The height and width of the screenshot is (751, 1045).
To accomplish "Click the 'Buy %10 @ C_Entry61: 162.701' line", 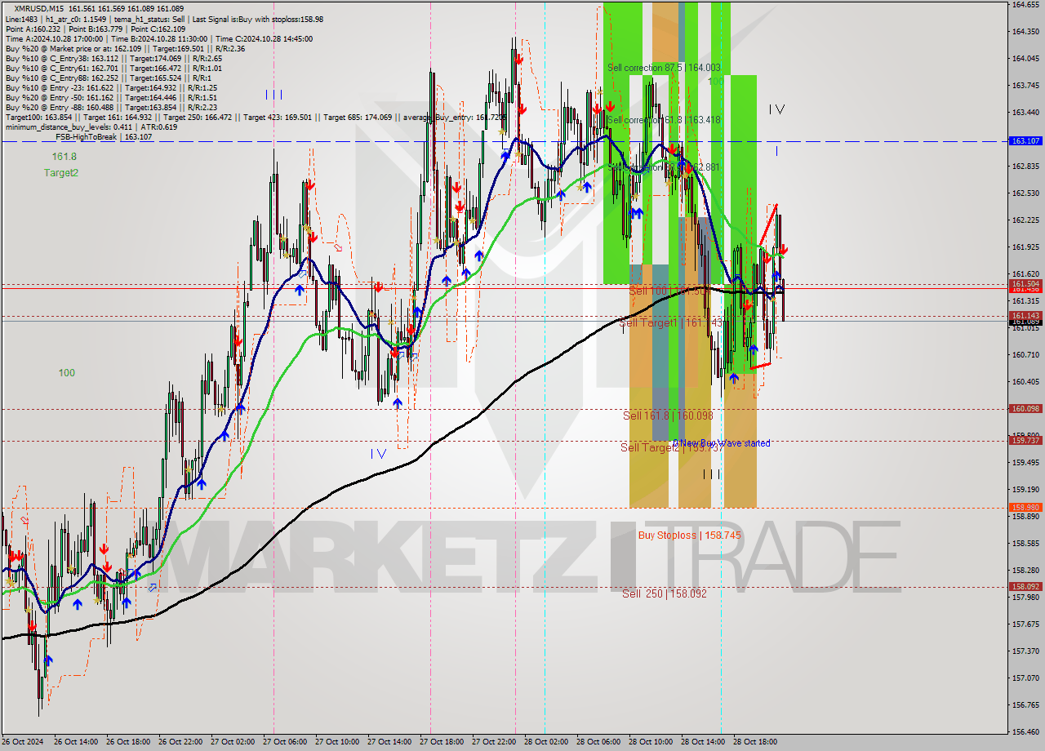I will (x=113, y=68).
